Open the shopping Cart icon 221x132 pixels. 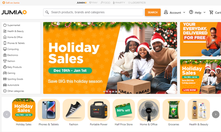(211, 12)
